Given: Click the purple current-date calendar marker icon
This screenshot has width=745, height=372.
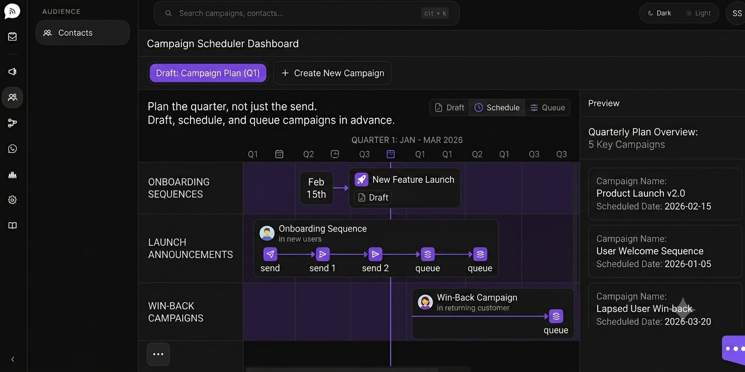Looking at the screenshot, I should point(391,154).
